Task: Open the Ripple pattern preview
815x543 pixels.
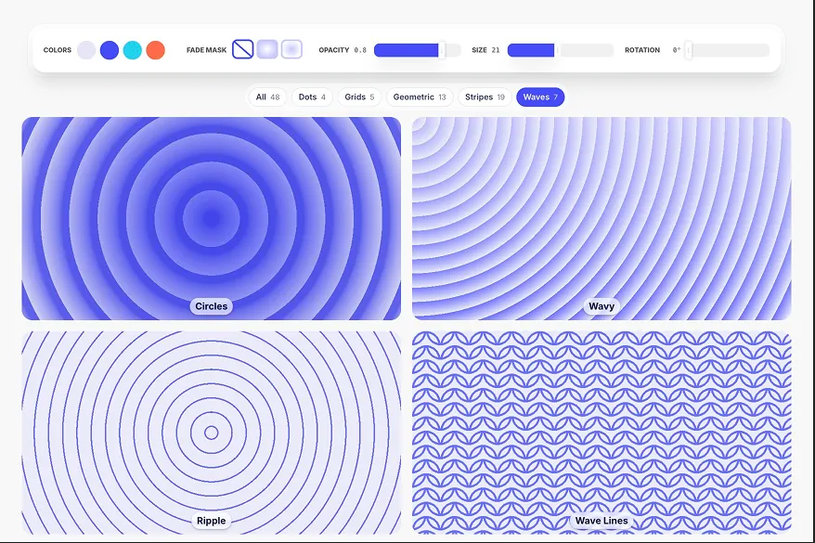Action: [x=211, y=433]
